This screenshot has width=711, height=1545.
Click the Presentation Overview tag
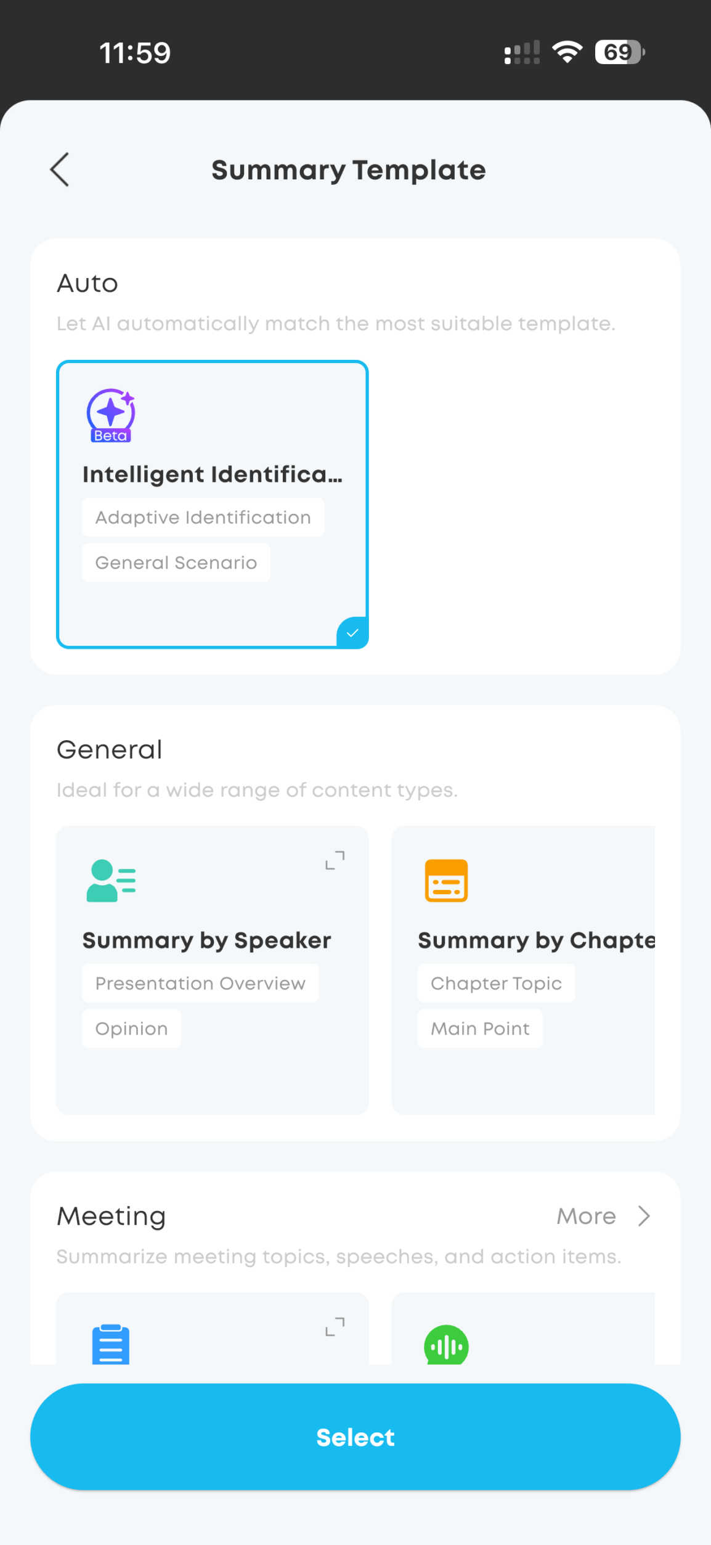[x=200, y=983]
